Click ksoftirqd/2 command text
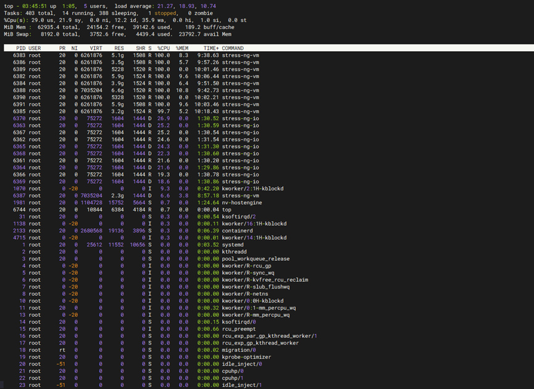This screenshot has height=389, width=534. click(x=239, y=216)
